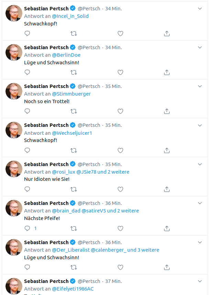Share the 'Nächste Pfeife!' tweet

point(167,228)
